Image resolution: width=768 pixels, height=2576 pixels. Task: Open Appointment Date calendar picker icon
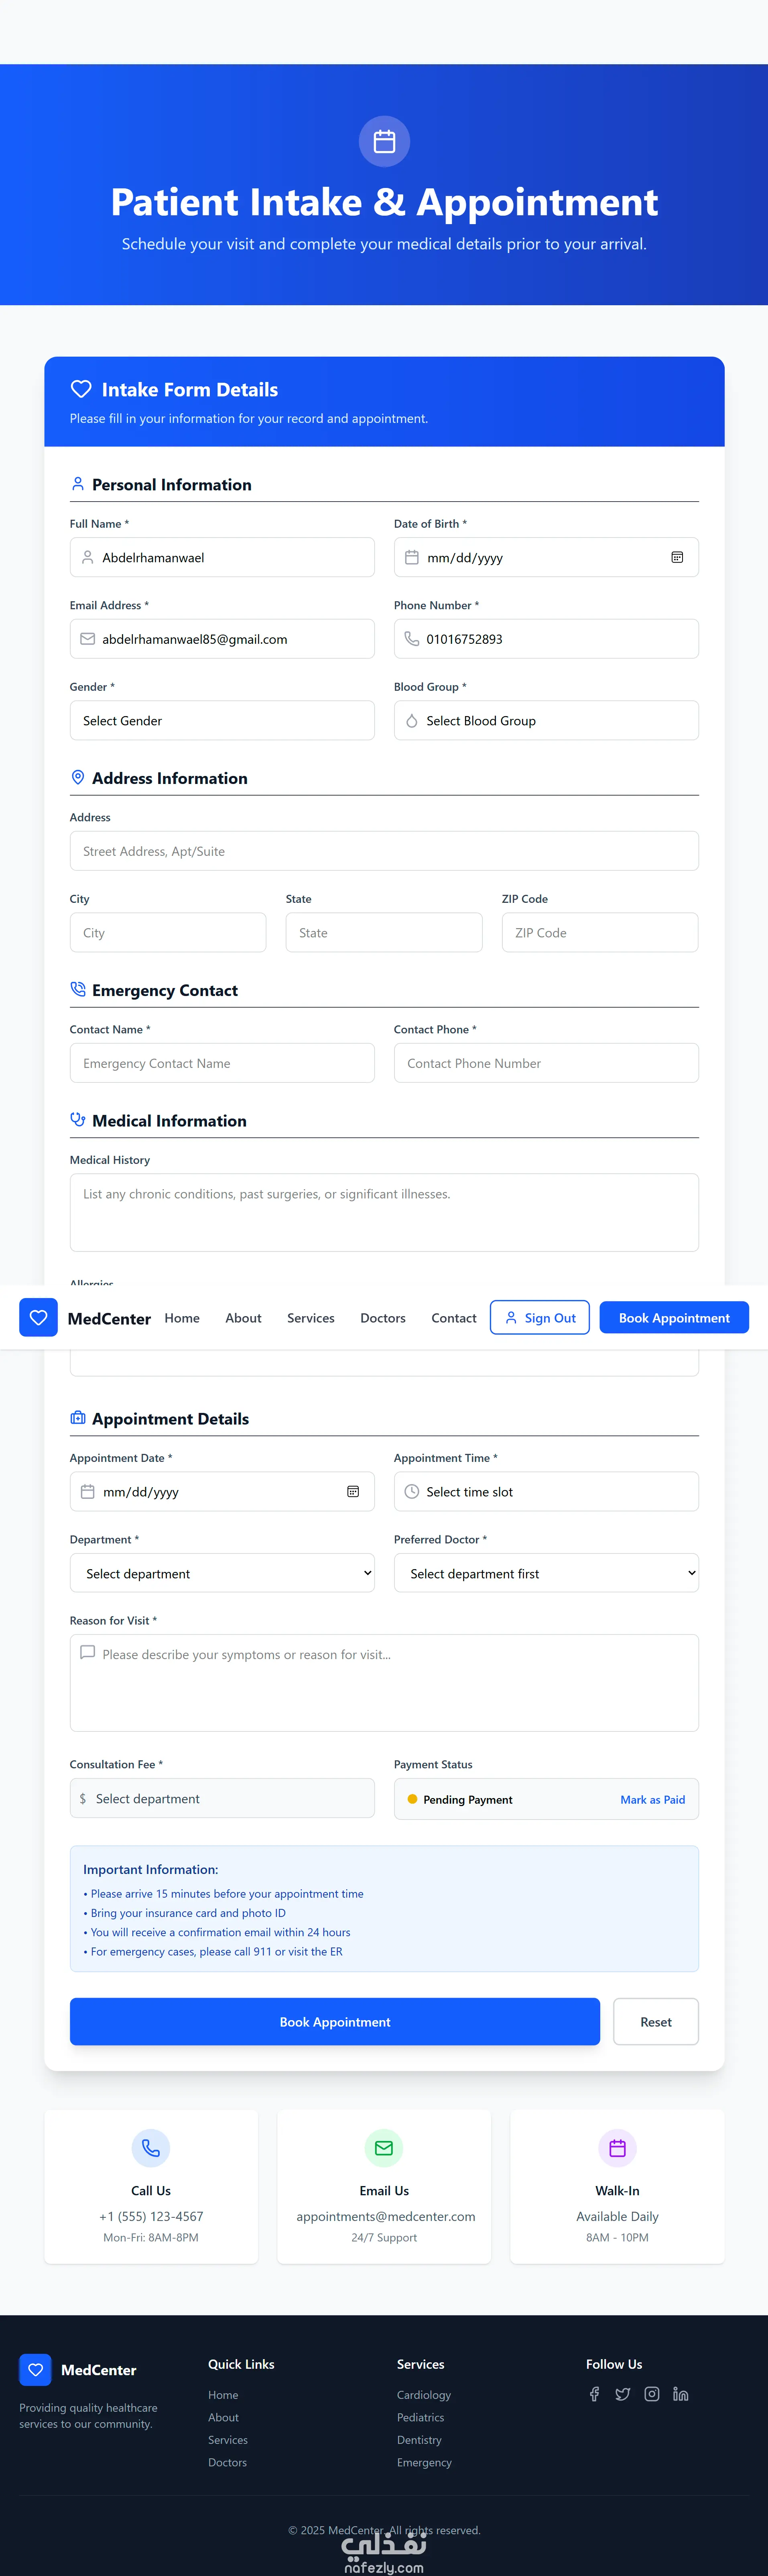353,1491
